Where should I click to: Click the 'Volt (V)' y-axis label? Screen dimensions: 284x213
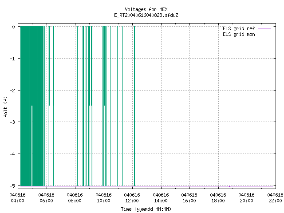click(5, 106)
